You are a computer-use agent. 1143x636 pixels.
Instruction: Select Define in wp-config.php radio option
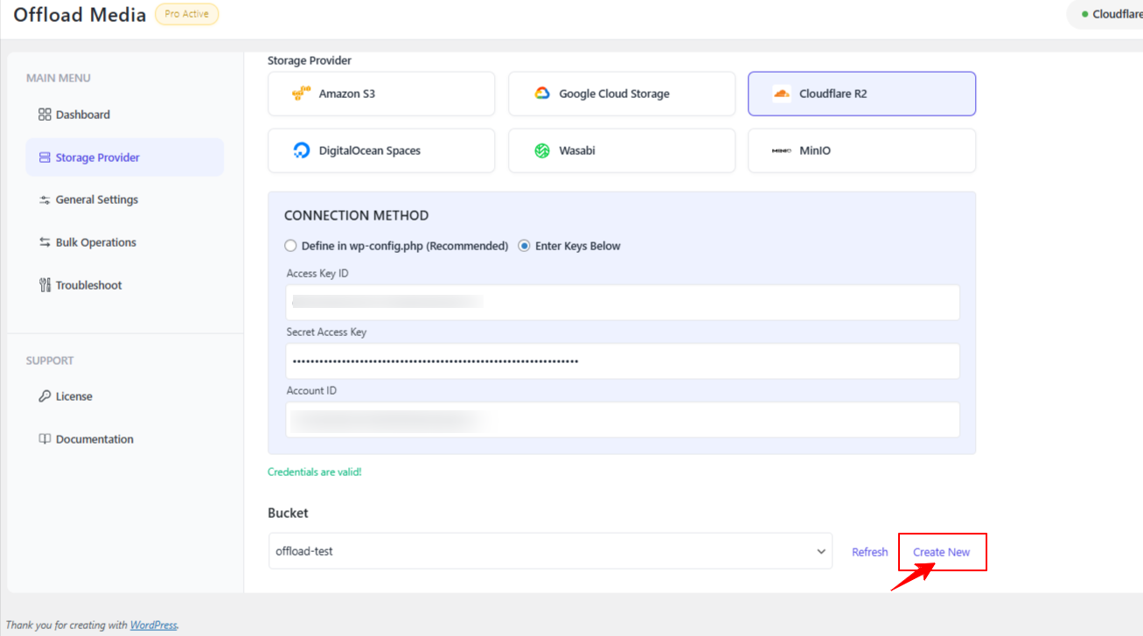click(x=290, y=246)
